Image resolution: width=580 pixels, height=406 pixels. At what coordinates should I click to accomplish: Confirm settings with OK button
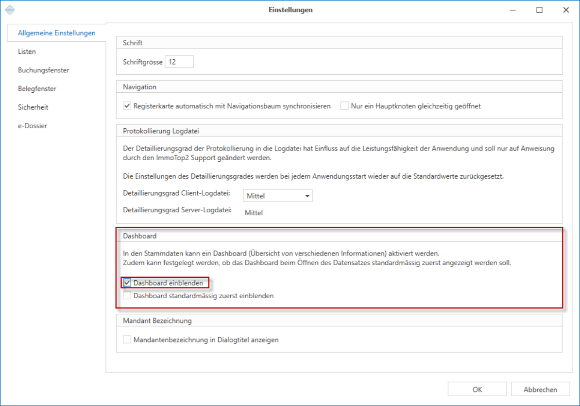(477, 389)
